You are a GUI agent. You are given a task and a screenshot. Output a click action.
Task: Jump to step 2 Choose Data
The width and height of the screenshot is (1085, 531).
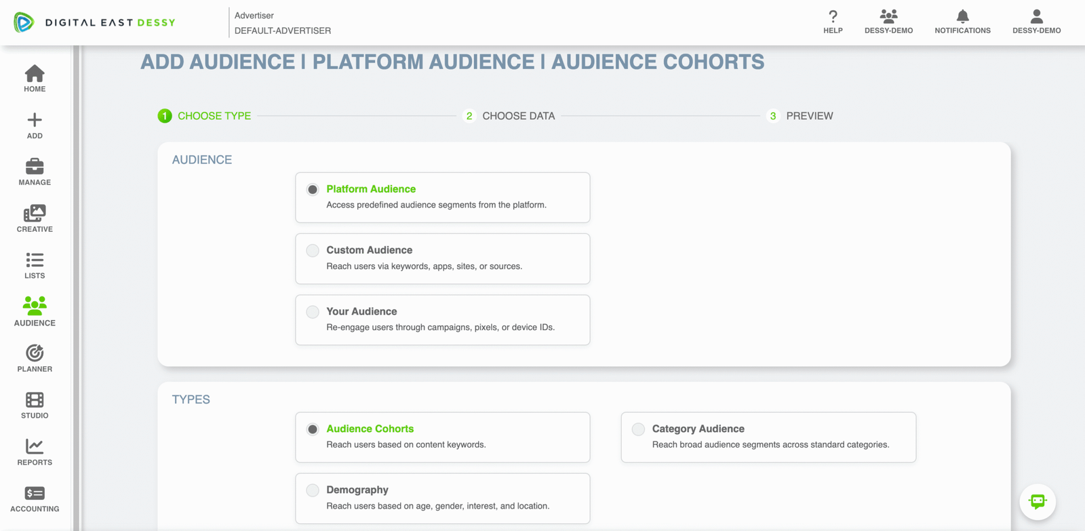coord(518,116)
